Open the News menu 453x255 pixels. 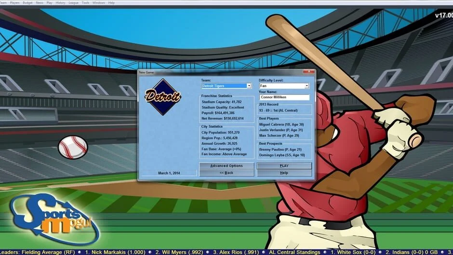39,2
